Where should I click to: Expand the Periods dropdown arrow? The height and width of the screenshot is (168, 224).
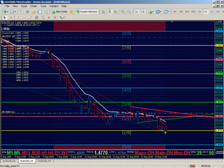click(161, 12)
